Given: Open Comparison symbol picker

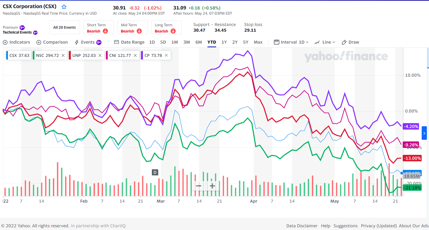Looking at the screenshot, I should 52,42.
